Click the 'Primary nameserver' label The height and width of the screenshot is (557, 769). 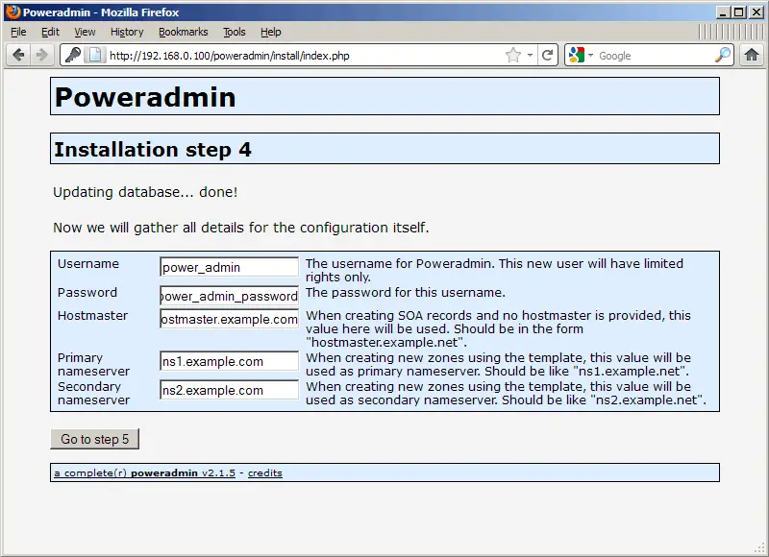pyautogui.click(x=93, y=365)
